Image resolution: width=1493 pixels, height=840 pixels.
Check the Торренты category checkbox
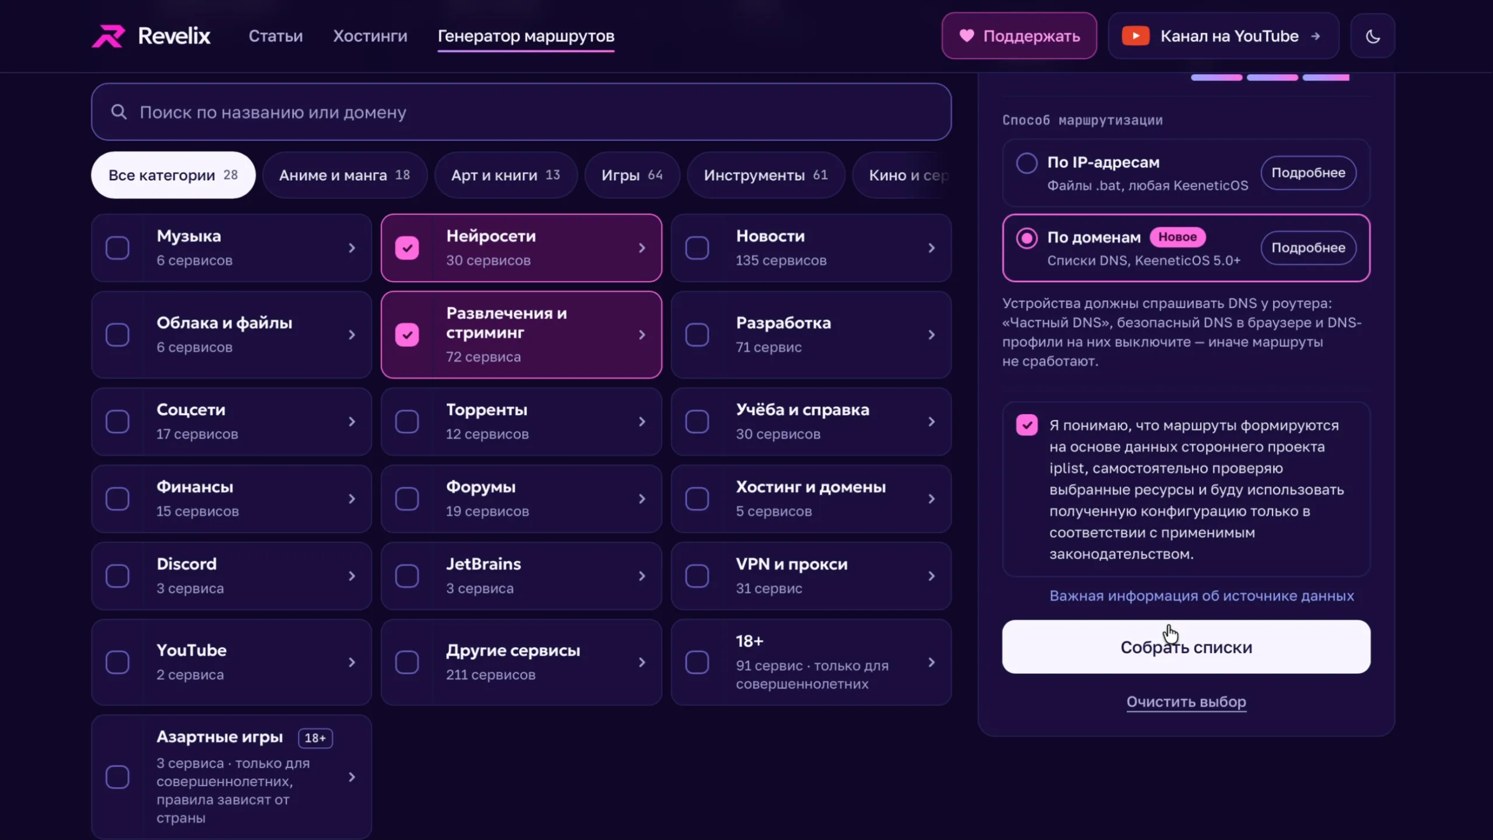click(x=407, y=422)
